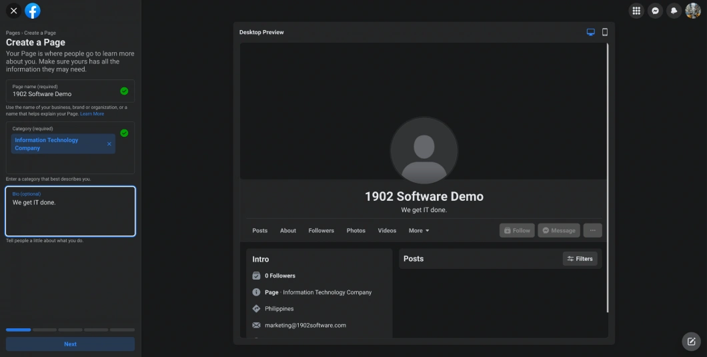Click the Next button
This screenshot has height=357, width=707.
click(x=70, y=344)
